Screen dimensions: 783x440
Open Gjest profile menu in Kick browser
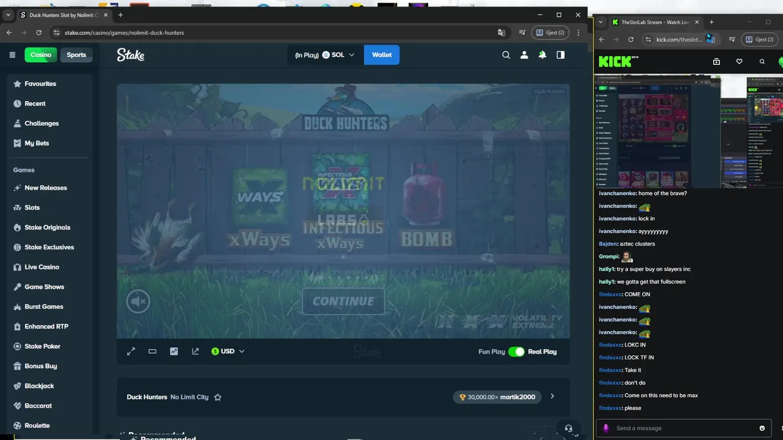pos(759,39)
